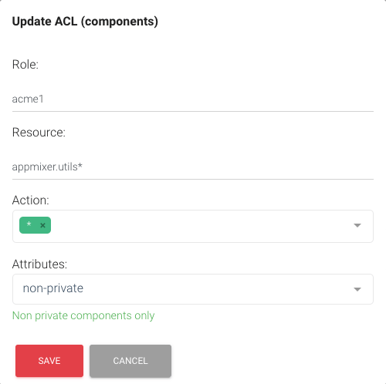The height and width of the screenshot is (384, 386).
Task: Focus the Resource input field
Action: tap(193, 167)
